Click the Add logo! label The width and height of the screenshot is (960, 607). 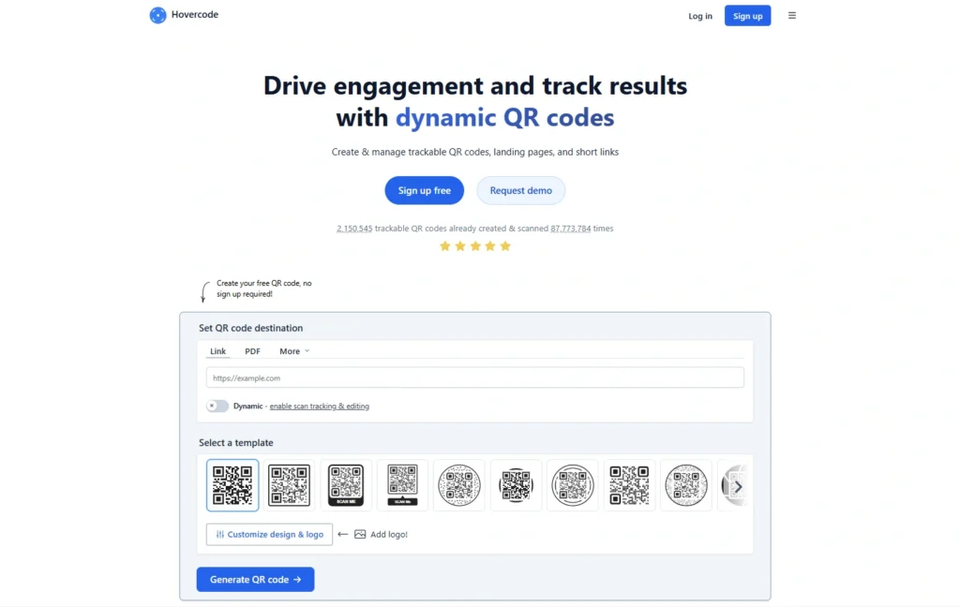[389, 534]
